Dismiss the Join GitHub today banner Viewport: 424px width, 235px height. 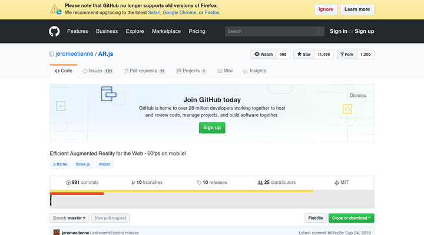coord(357,96)
